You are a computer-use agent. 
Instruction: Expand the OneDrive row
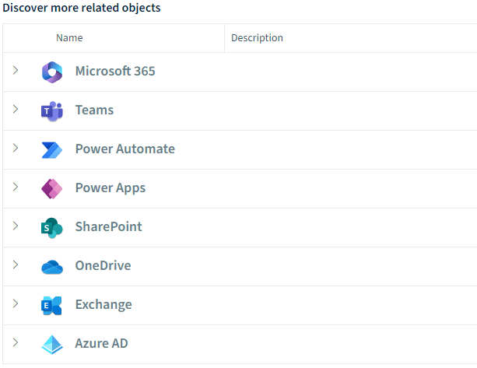(16, 265)
